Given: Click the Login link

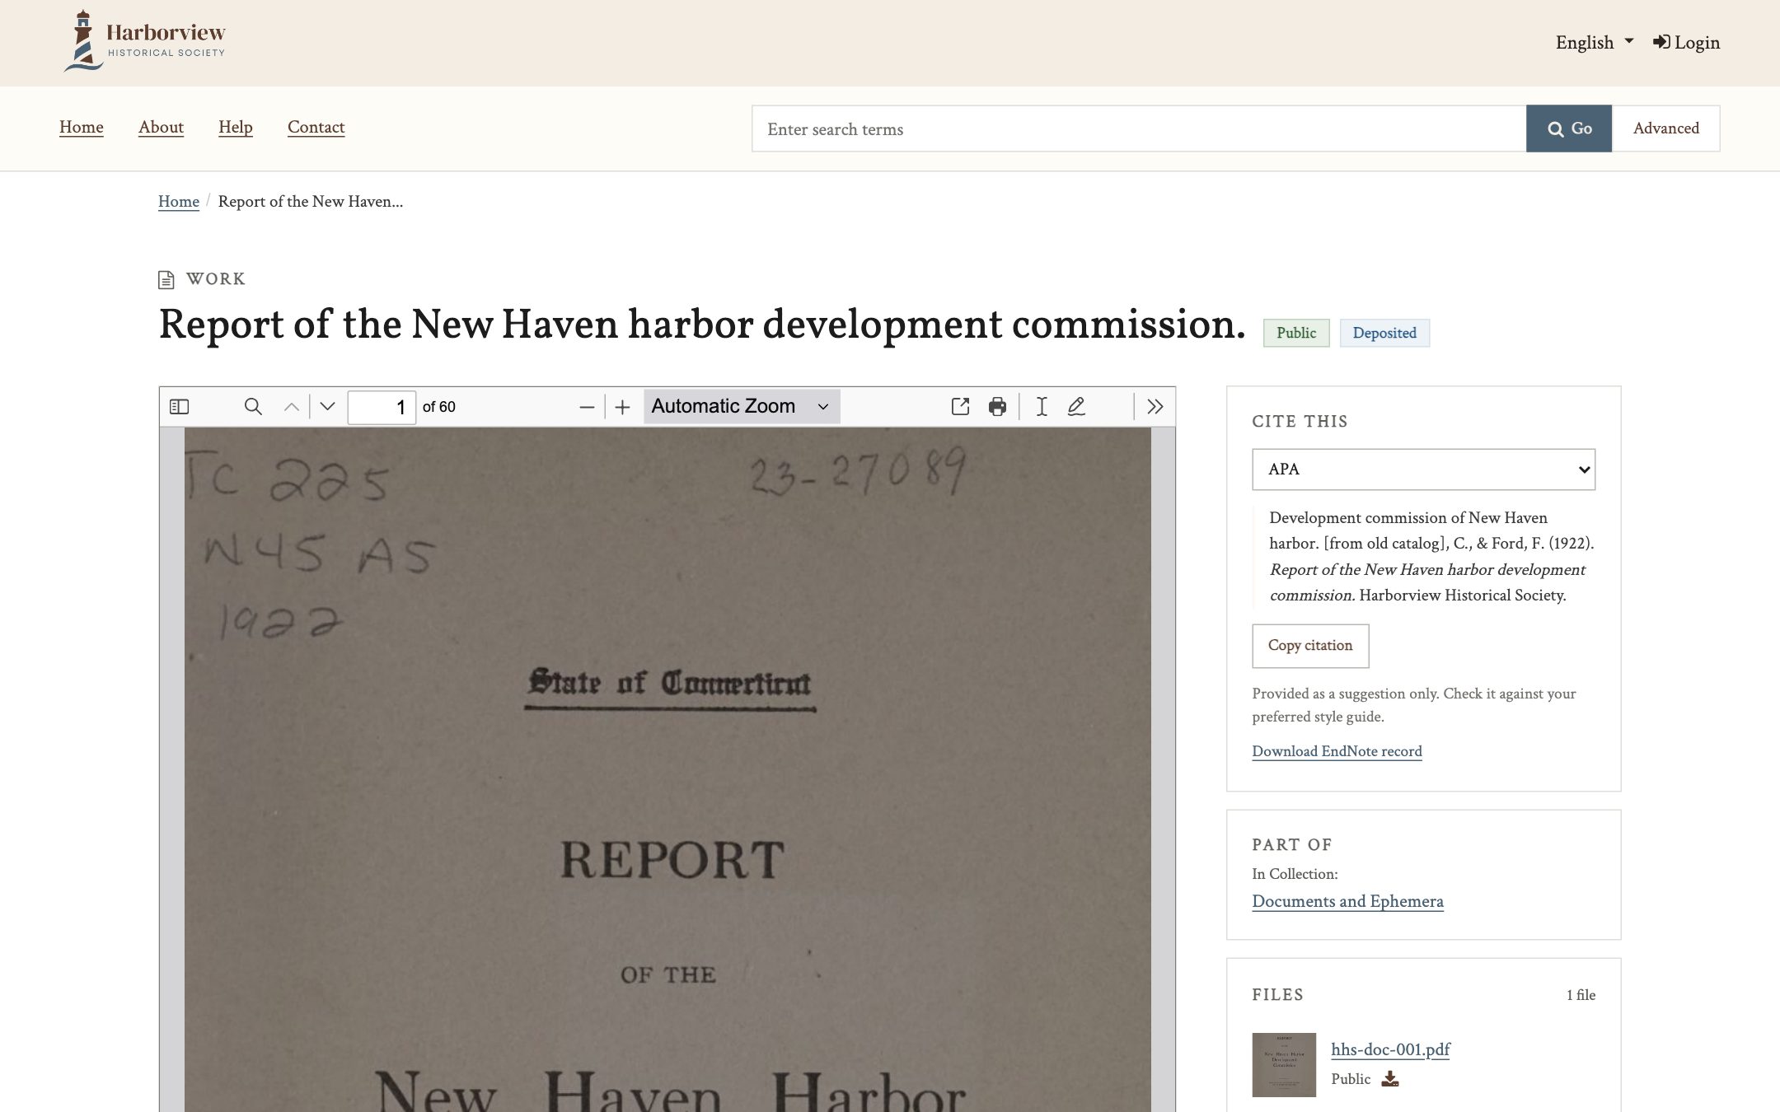Looking at the screenshot, I should [x=1686, y=42].
